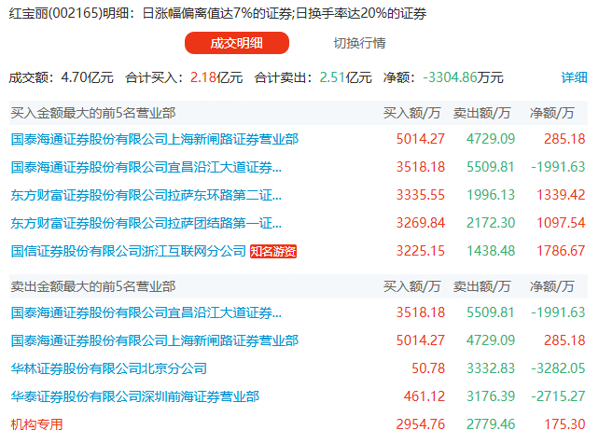Screen dimensions: 599x444
Task: Click 净额/万 column header in sell table
Action: (x=552, y=286)
